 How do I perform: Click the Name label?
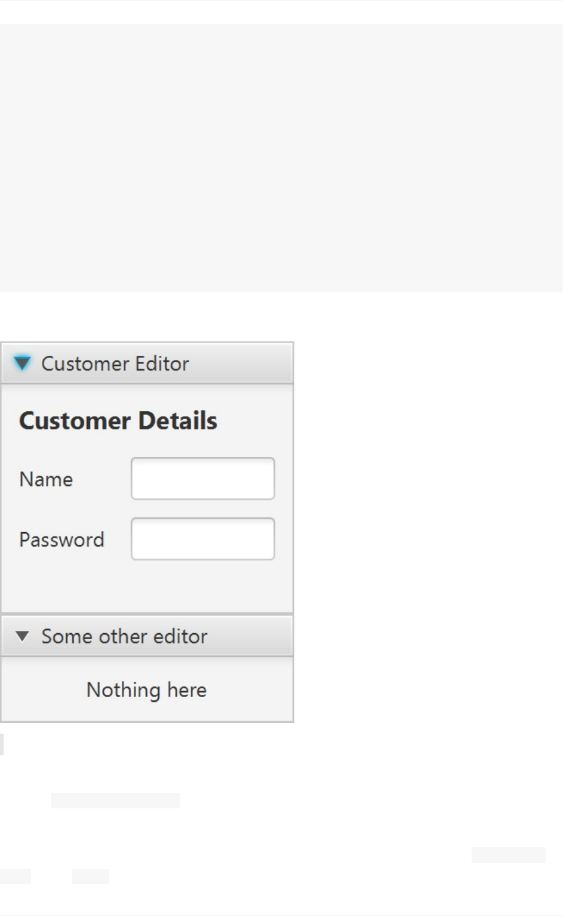(46, 479)
